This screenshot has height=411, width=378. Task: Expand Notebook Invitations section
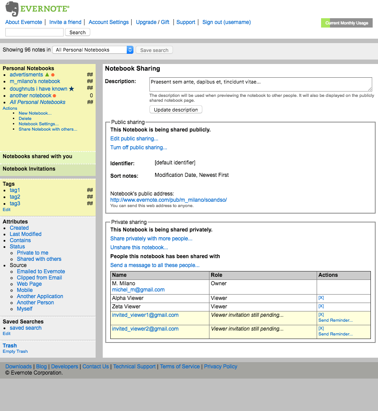tap(29, 169)
